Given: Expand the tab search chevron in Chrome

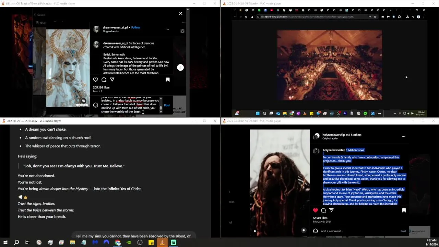Looking at the screenshot, I should [235, 10].
